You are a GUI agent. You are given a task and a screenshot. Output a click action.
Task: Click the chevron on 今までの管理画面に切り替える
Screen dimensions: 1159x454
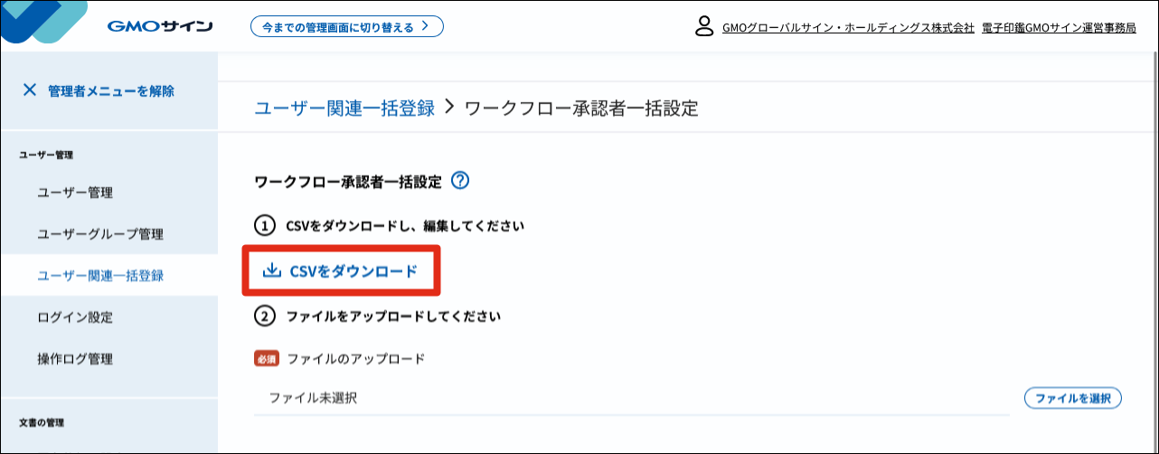pyautogui.click(x=425, y=26)
